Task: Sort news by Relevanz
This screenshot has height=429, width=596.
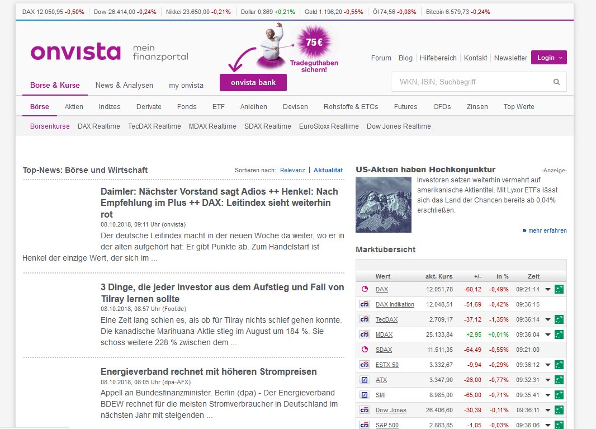Action: pos(292,170)
